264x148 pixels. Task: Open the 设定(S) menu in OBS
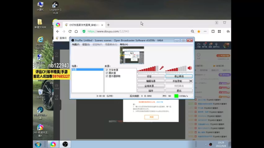(86, 44)
